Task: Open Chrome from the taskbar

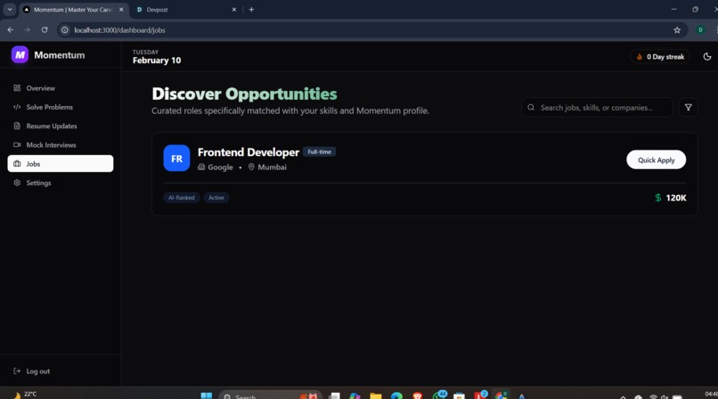Action: [501, 395]
